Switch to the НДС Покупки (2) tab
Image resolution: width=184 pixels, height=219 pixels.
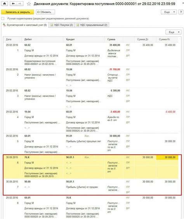point(62,25)
